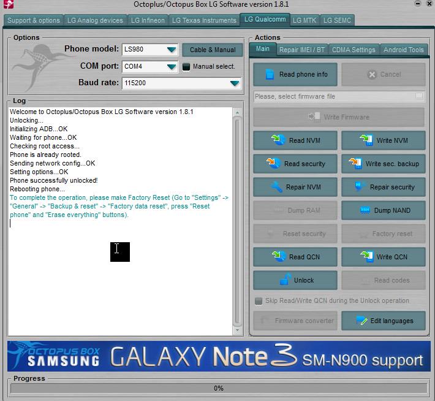This screenshot has width=435, height=401.
Task: Click the Read phone info document icon
Action: (x=270, y=74)
